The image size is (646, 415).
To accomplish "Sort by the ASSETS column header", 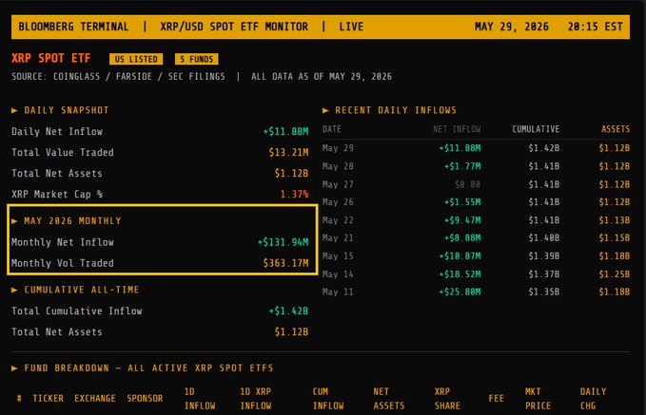I will pos(616,129).
